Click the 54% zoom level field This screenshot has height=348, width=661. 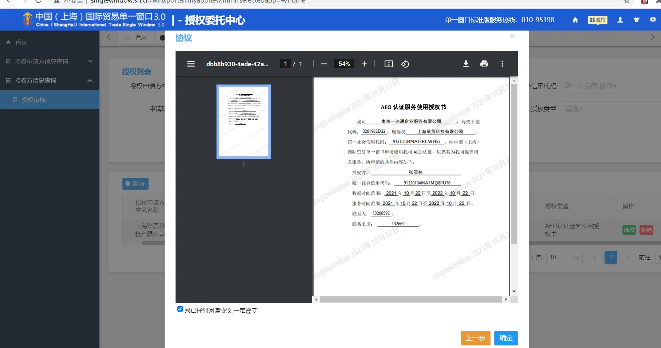344,64
